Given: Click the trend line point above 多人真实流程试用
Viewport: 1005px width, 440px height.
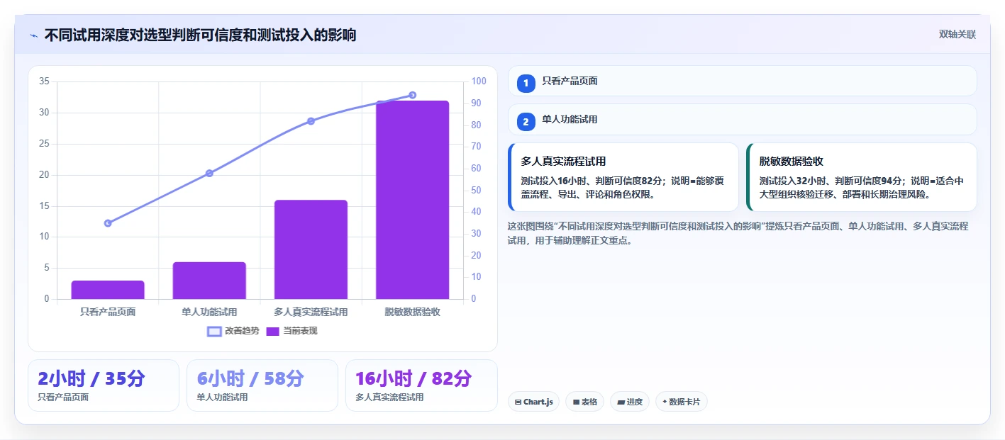Looking at the screenshot, I should point(311,121).
